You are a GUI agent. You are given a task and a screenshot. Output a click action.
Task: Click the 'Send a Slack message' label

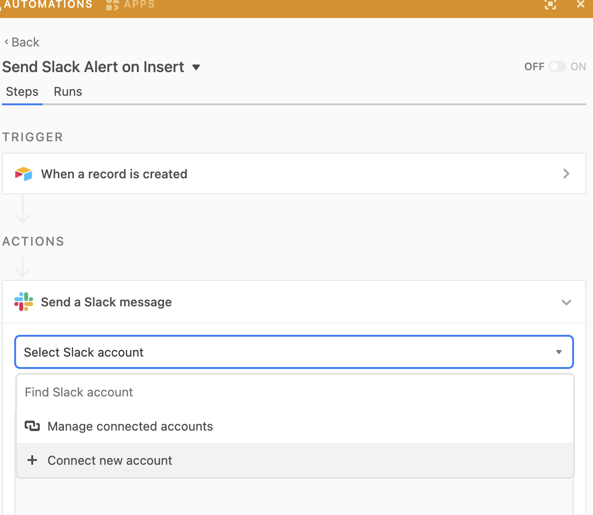[107, 302]
